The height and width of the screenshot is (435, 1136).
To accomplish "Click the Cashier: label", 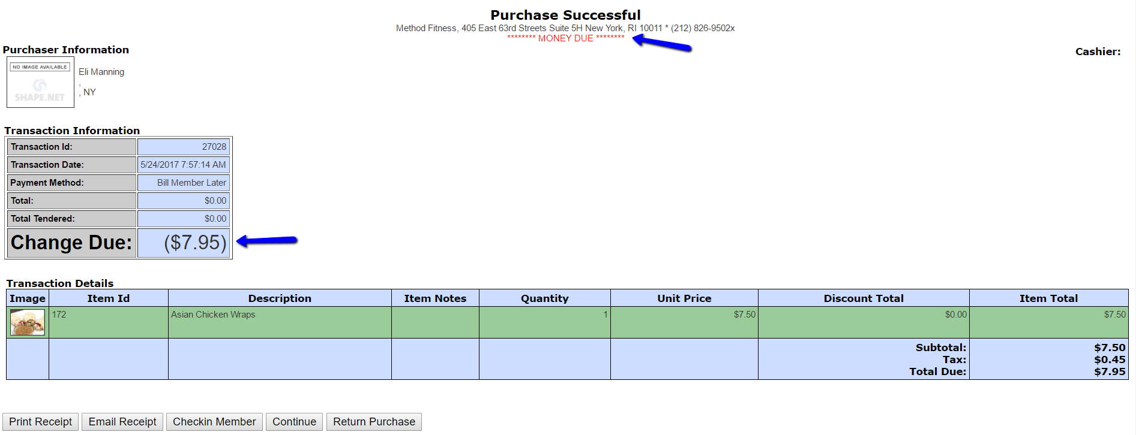I will (x=1098, y=52).
